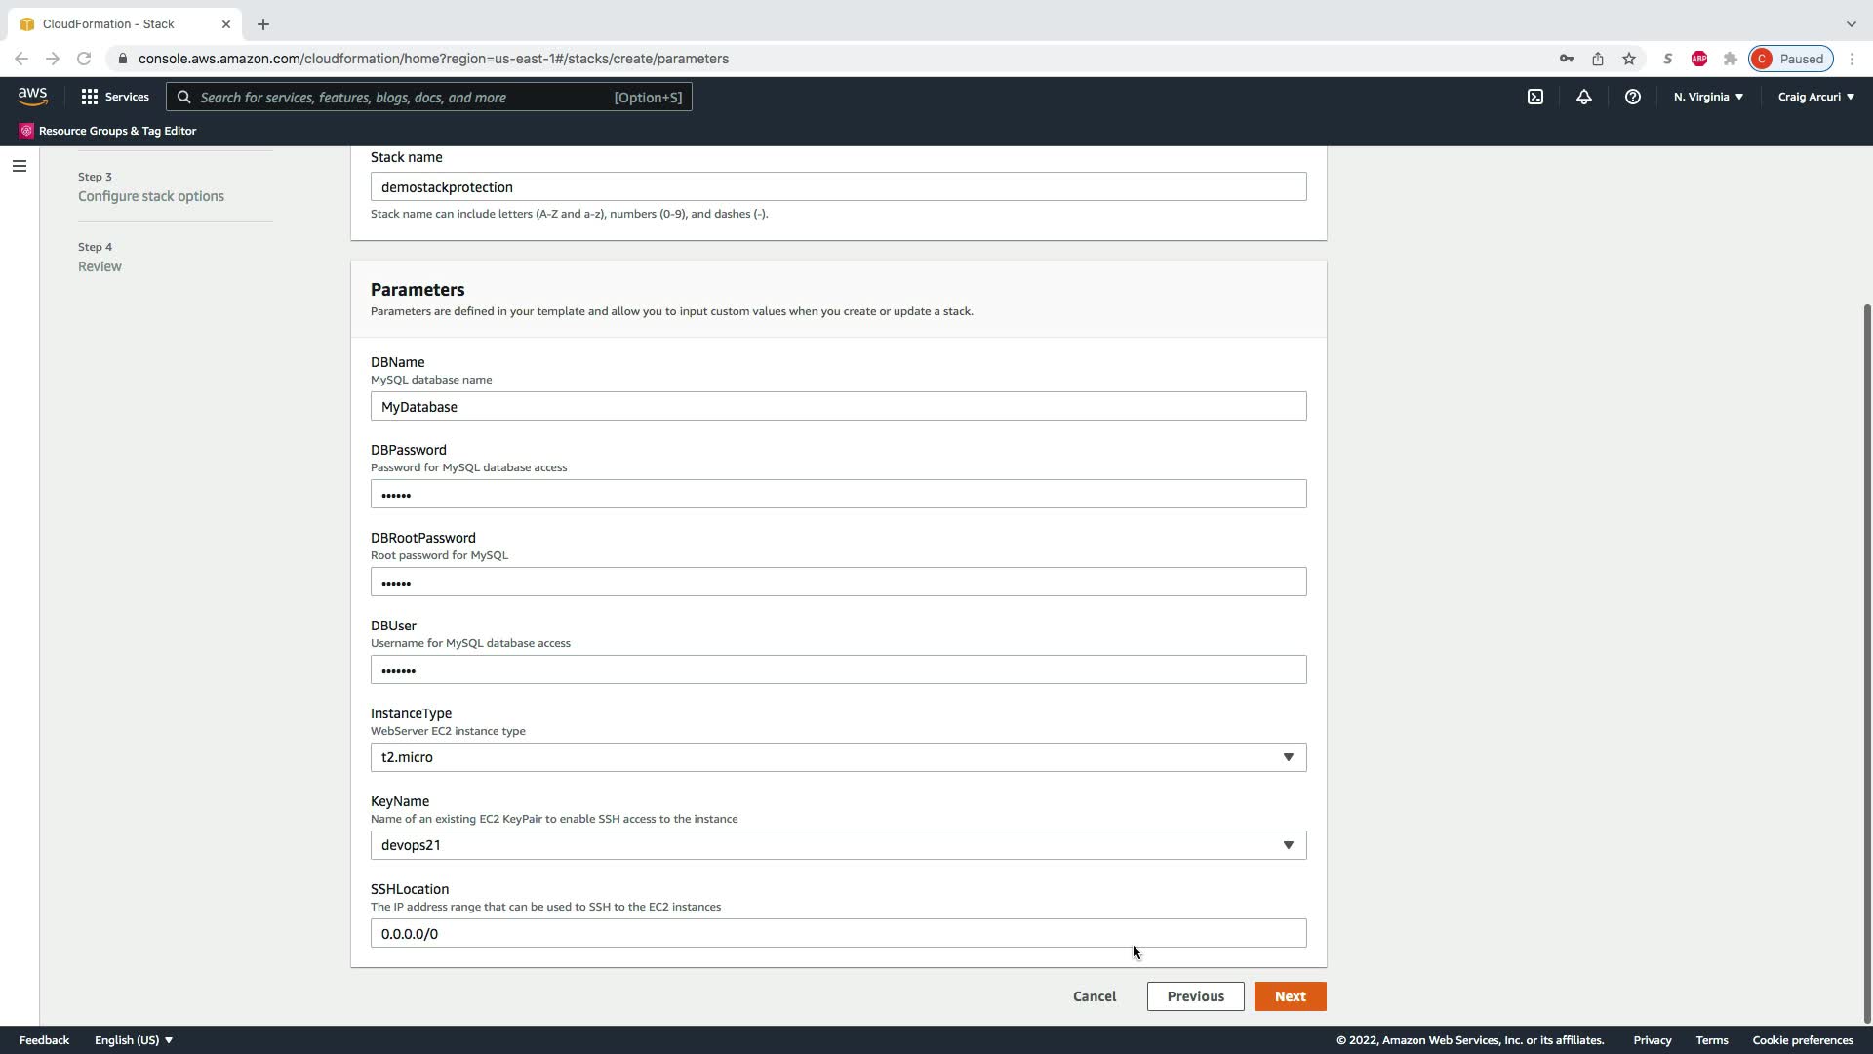Open AWS CloudShell icon in header

tap(1535, 97)
